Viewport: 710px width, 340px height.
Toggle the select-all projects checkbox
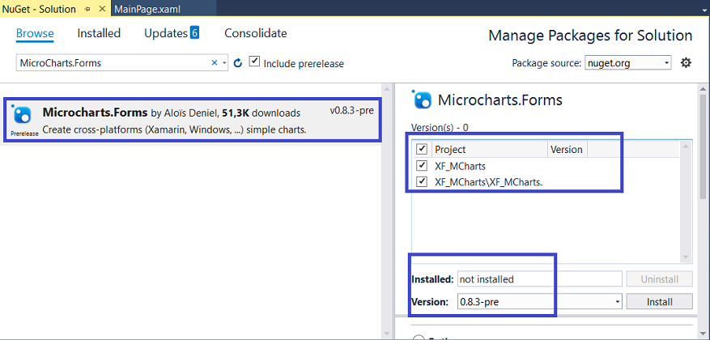(x=421, y=149)
